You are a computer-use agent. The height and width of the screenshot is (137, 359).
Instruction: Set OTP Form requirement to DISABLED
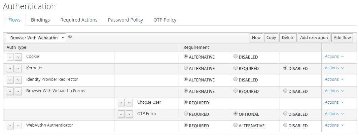click(x=285, y=114)
